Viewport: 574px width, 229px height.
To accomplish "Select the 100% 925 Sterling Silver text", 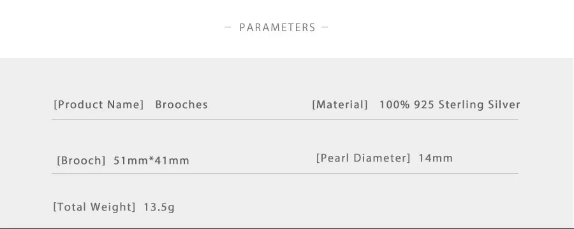I will pyautogui.click(x=450, y=105).
